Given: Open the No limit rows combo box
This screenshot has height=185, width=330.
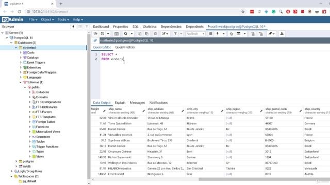Looking at the screenshot, I should point(195,33).
